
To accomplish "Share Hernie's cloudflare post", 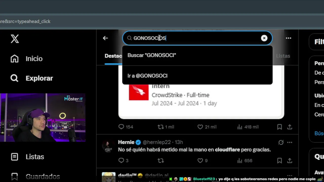I will (x=290, y=161).
